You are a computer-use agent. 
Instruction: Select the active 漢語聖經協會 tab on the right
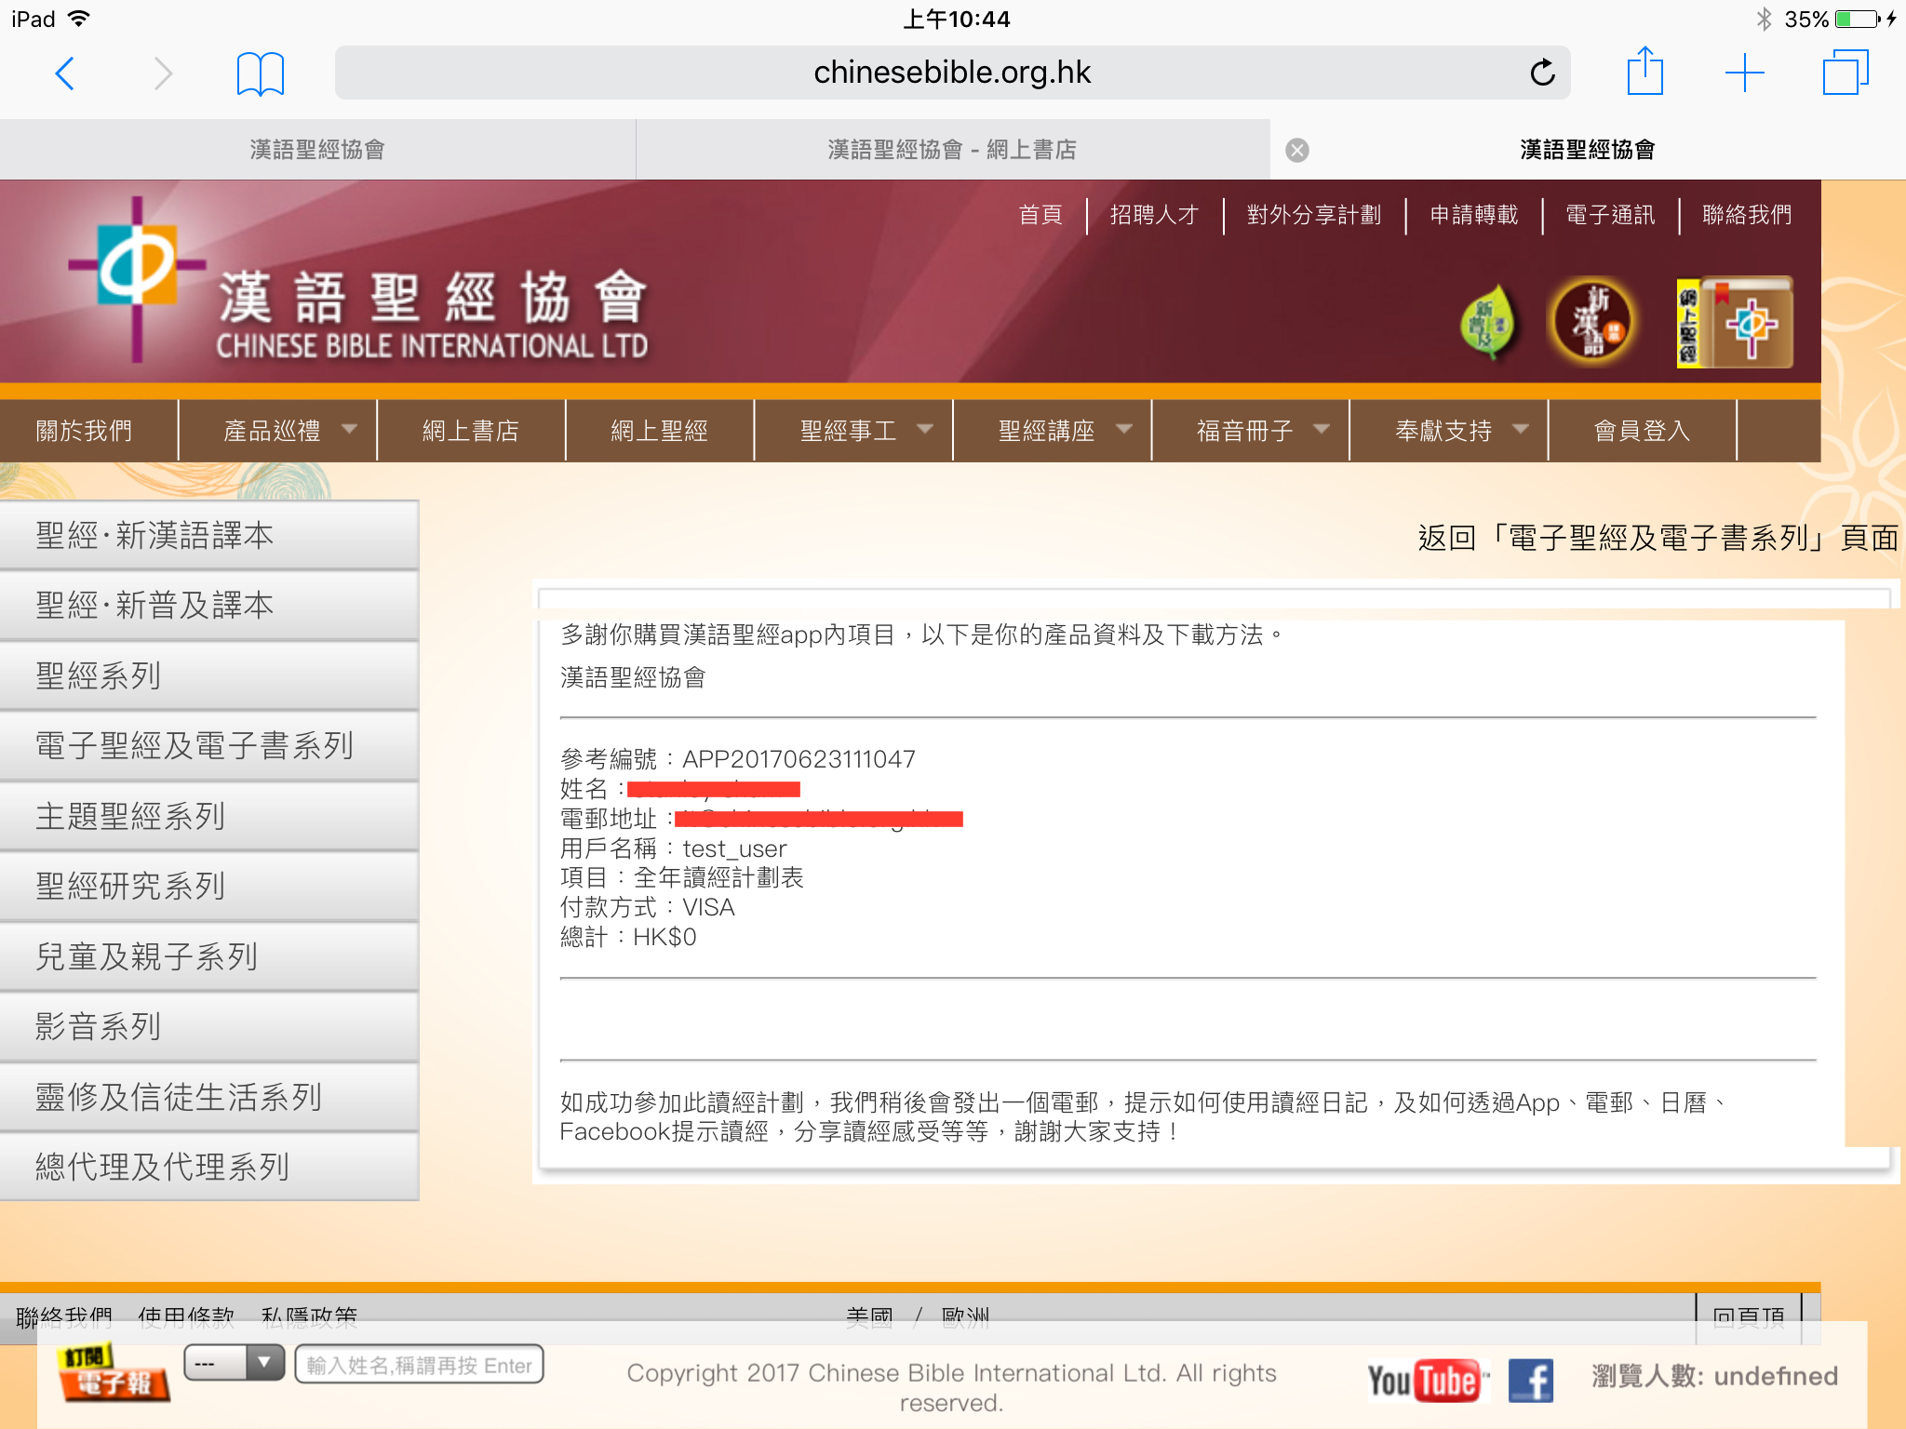pyautogui.click(x=1588, y=150)
